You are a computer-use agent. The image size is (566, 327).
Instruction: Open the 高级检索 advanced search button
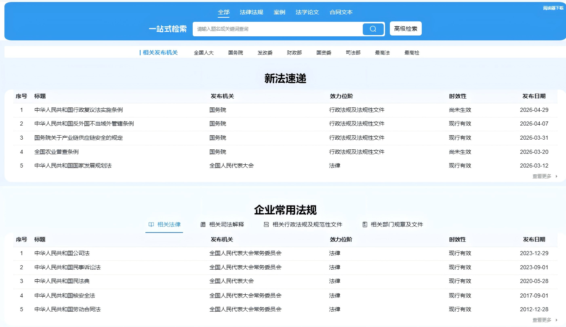pos(406,29)
